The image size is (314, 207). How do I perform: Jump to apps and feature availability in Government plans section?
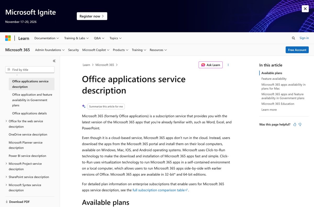(x=283, y=96)
